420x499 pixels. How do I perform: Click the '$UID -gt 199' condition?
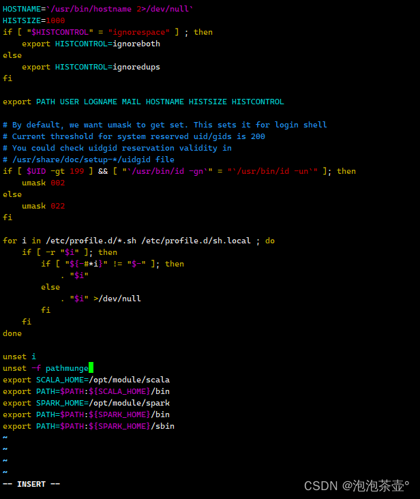(55, 171)
